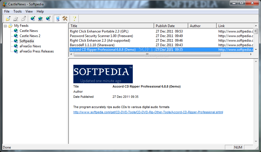The height and width of the screenshot is (152, 261).
Task: Click the 27 Dec 2011 09:46 date cell
Action: (x=169, y=40)
